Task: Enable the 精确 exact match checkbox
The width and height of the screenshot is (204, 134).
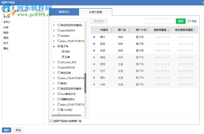Action: (189, 21)
